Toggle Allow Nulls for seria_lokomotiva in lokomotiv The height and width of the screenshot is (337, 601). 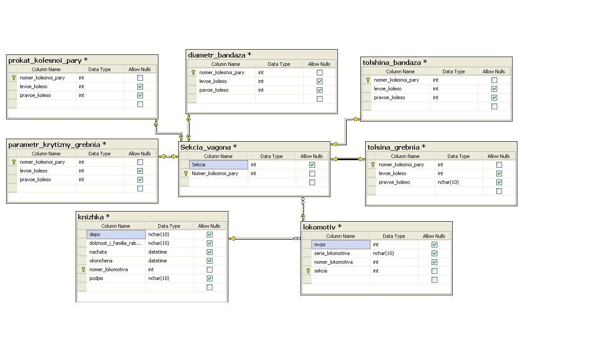click(x=434, y=253)
